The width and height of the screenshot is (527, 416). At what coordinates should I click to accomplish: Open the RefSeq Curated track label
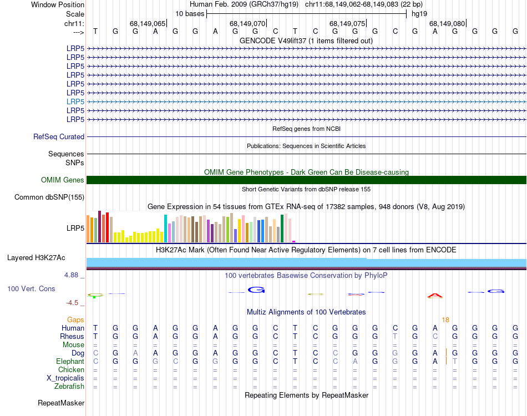[59, 136]
